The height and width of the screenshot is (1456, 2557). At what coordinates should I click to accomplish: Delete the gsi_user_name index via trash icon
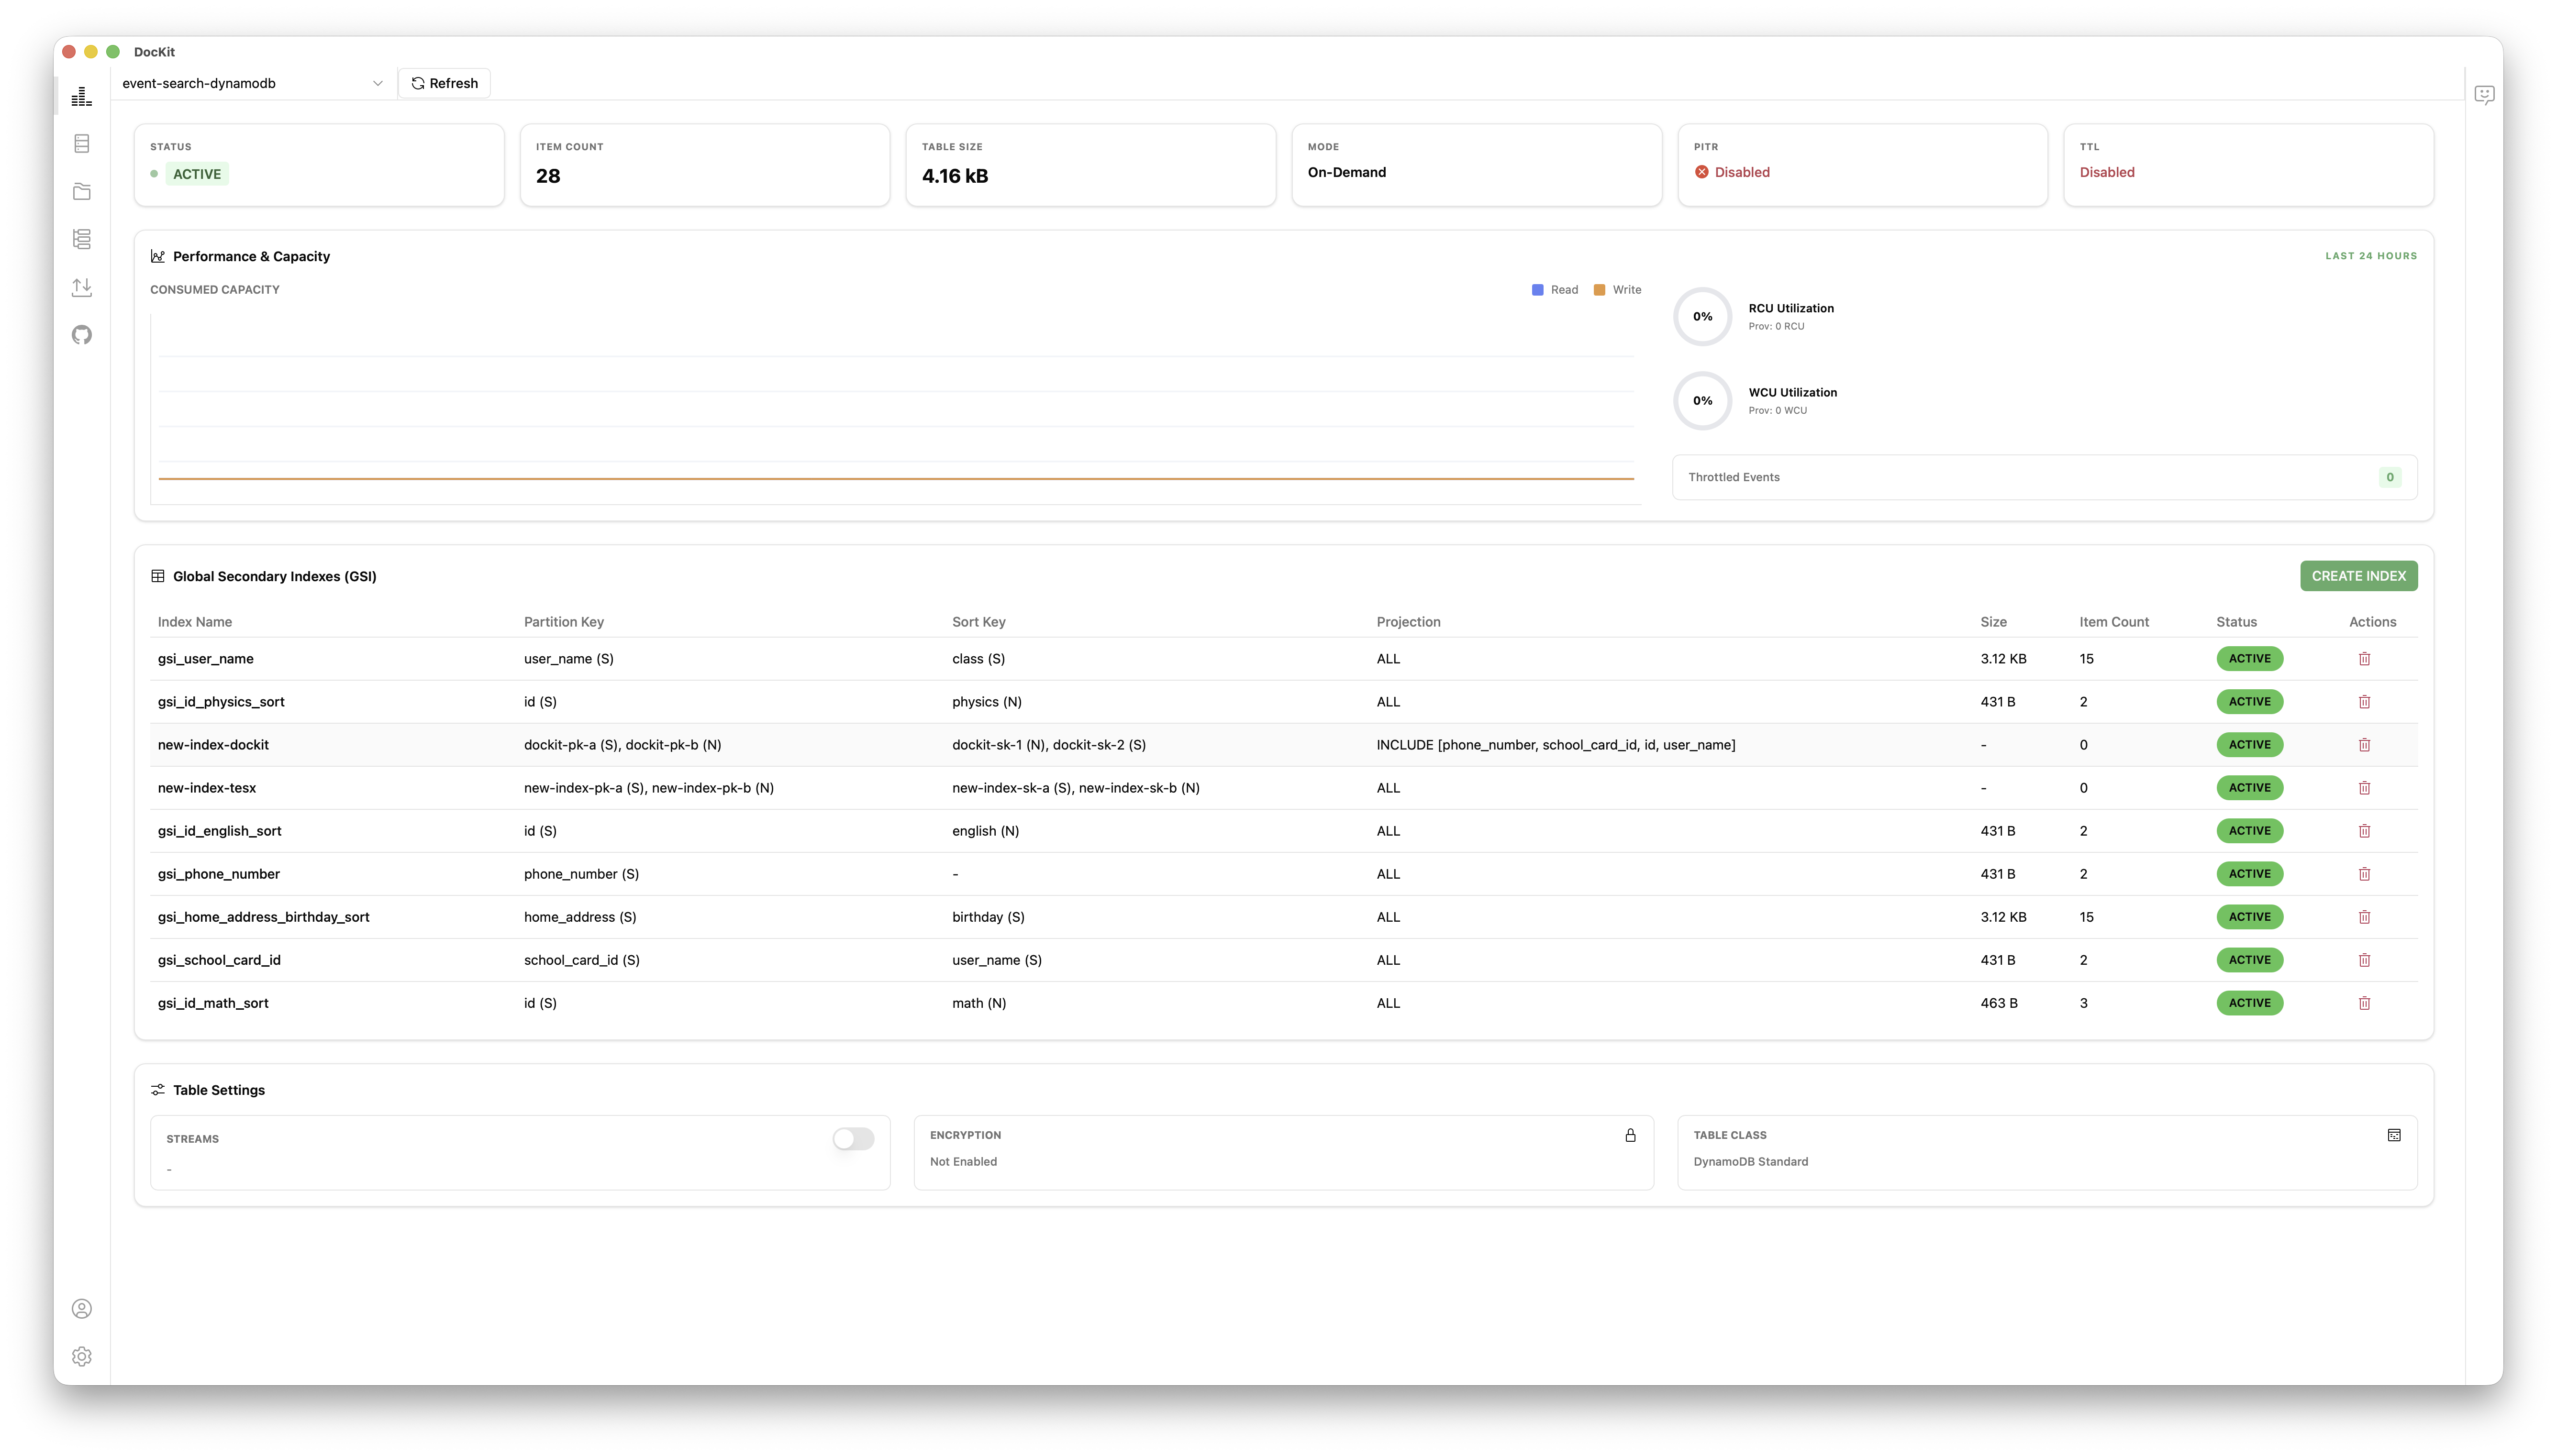2364,658
